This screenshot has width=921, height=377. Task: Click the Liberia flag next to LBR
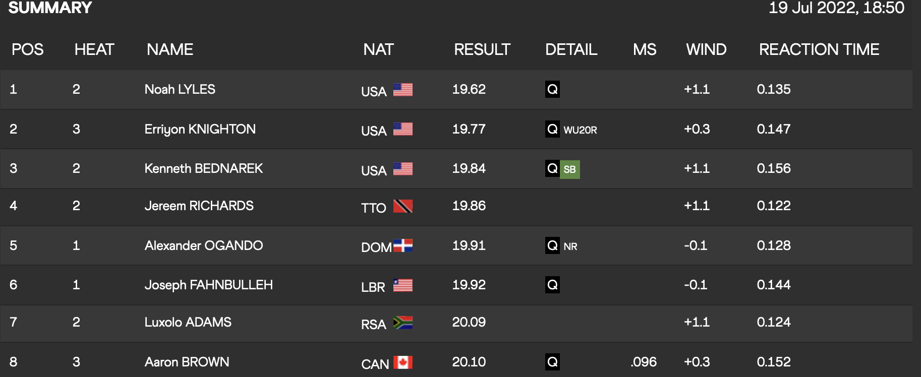402,285
